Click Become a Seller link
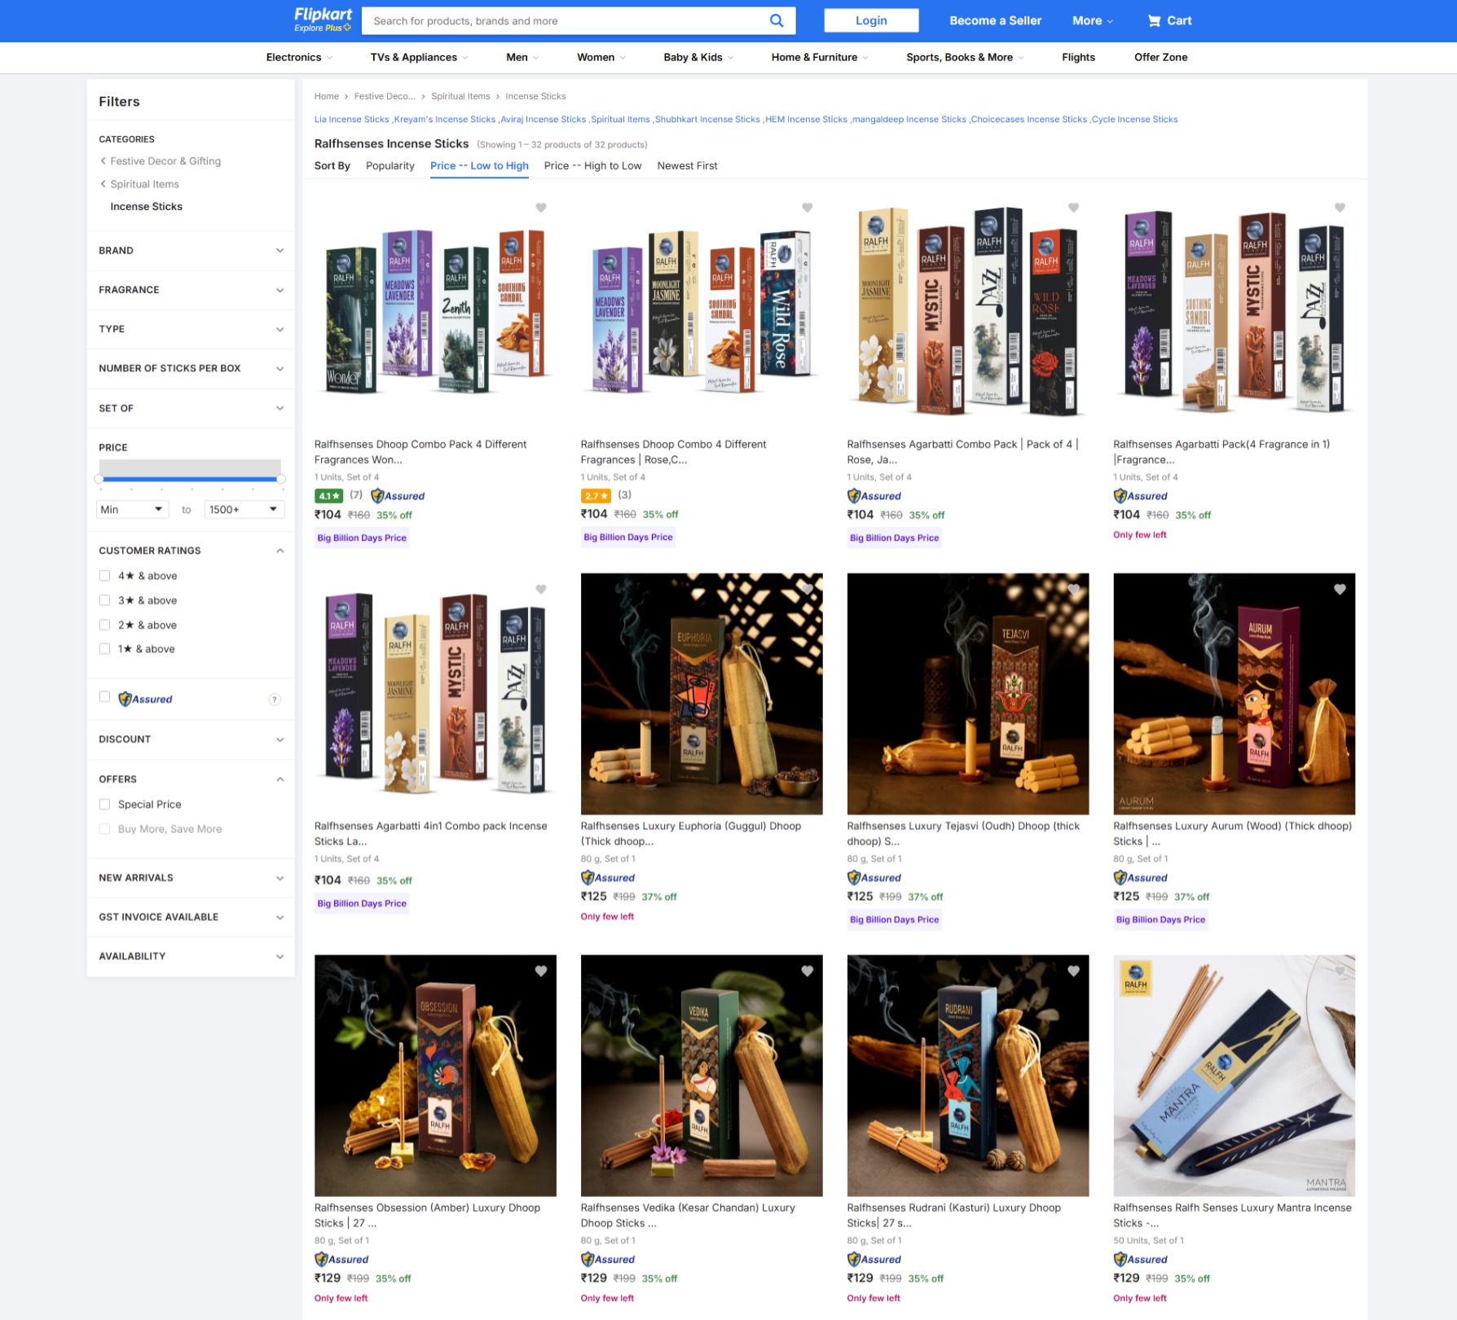This screenshot has width=1457, height=1320. [995, 20]
